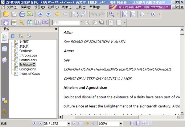Image resolution: width=185 pixels, height=127 pixels.
Task: Open the 帮助 menu
Action: [x=95, y=7]
